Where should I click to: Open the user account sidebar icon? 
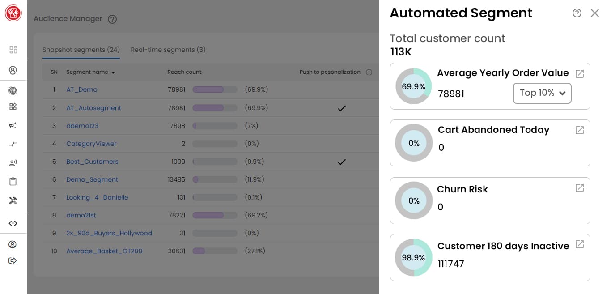13,244
